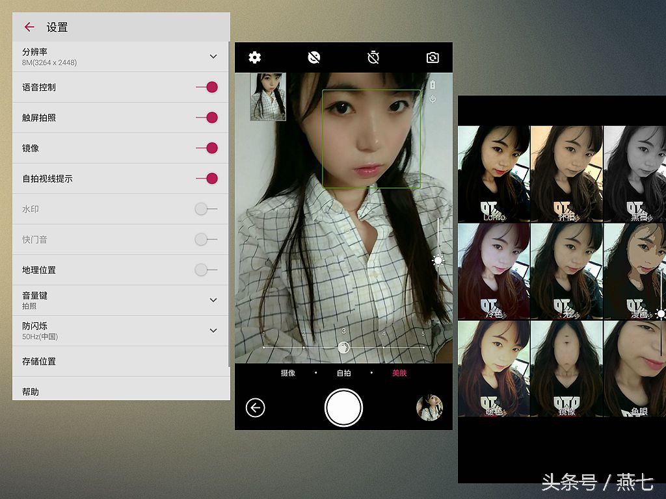Disable 自拍视线提示 toggle

pyautogui.click(x=207, y=179)
